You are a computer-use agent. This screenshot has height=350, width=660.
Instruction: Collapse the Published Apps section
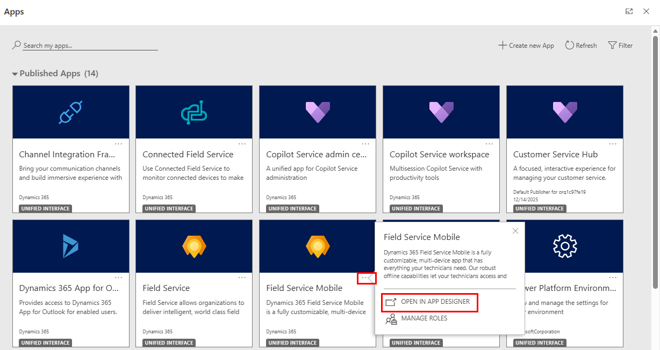coord(15,74)
